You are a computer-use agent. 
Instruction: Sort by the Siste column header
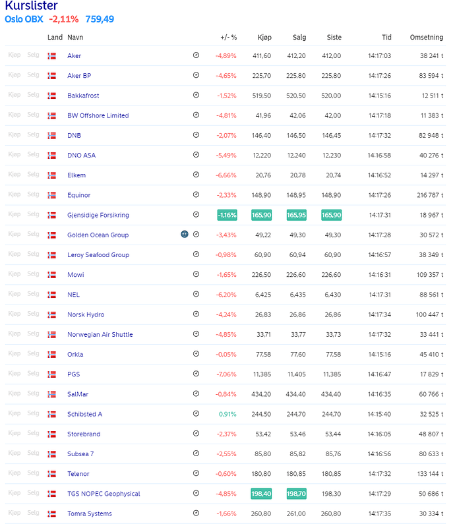point(334,37)
